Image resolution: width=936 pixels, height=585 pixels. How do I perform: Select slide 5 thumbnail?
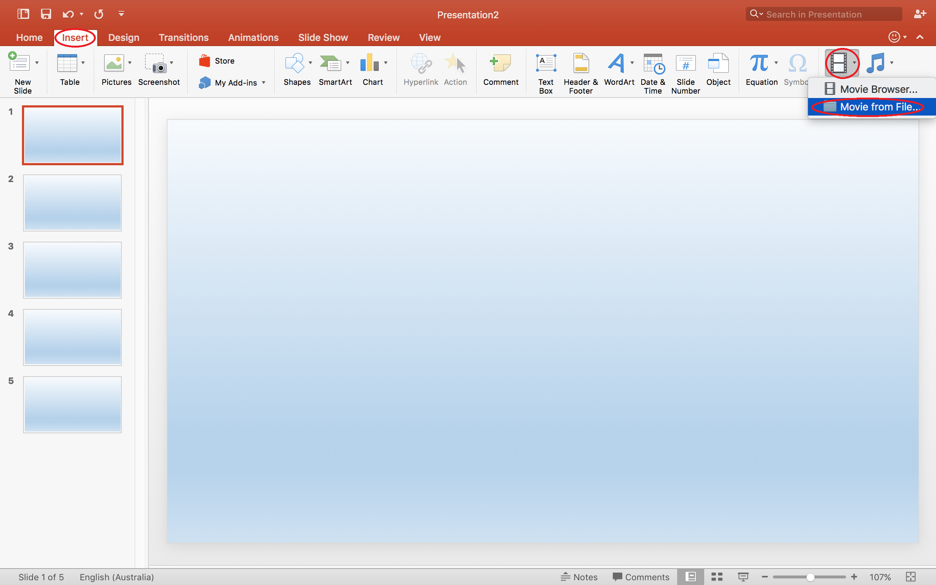pos(72,404)
